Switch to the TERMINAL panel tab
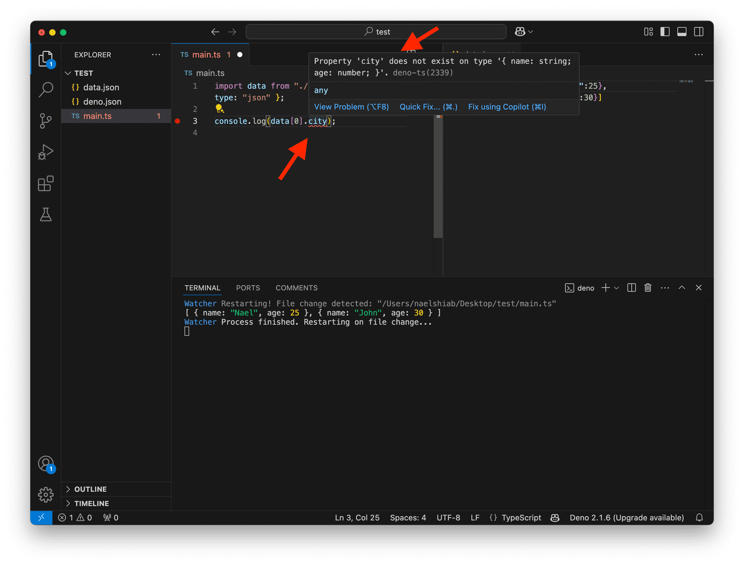This screenshot has height=565, width=744. click(203, 288)
